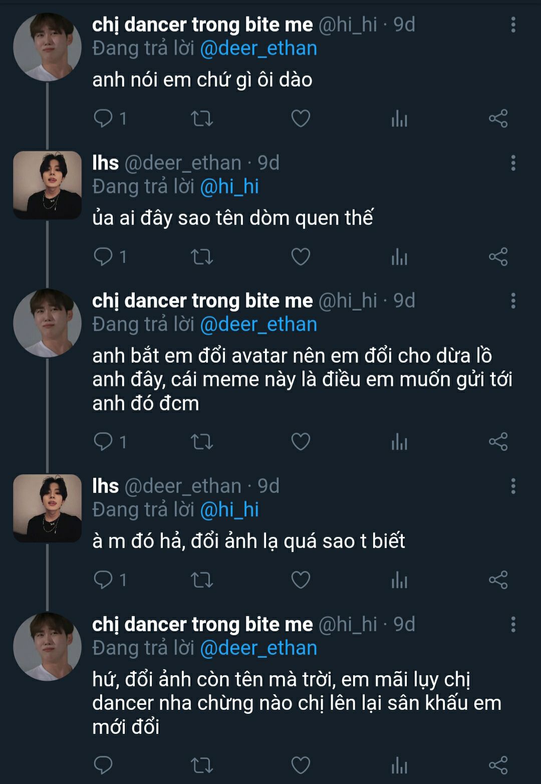Screen dimensions: 541x784
Task: Open the @deer_ethan mention link in the first tweet
Action: (258, 49)
